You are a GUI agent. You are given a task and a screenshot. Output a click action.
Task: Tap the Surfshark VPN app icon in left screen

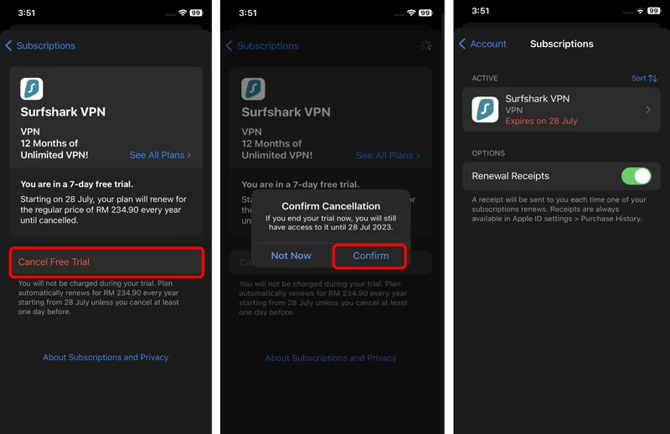32,89
